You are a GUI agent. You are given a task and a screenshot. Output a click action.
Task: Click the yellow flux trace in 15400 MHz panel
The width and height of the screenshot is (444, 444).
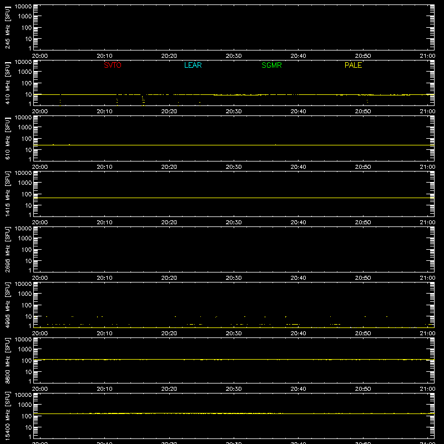[234, 413]
